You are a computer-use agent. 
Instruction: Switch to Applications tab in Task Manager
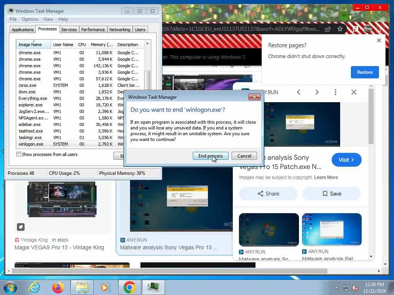[x=22, y=30]
